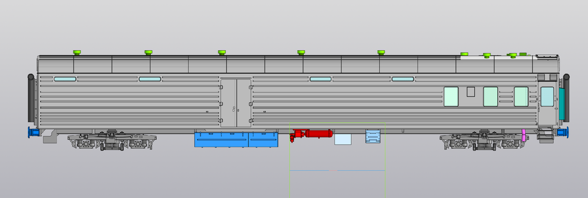Click the small blue grilled box underneath

[373, 136]
